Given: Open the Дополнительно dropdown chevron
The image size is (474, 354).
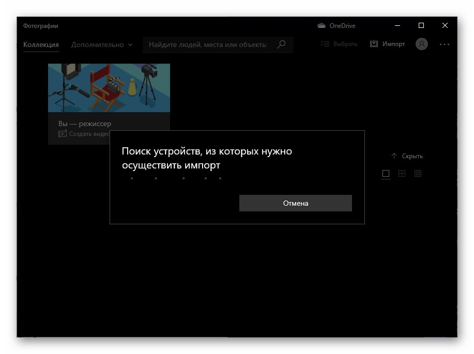Looking at the screenshot, I should click(x=130, y=44).
